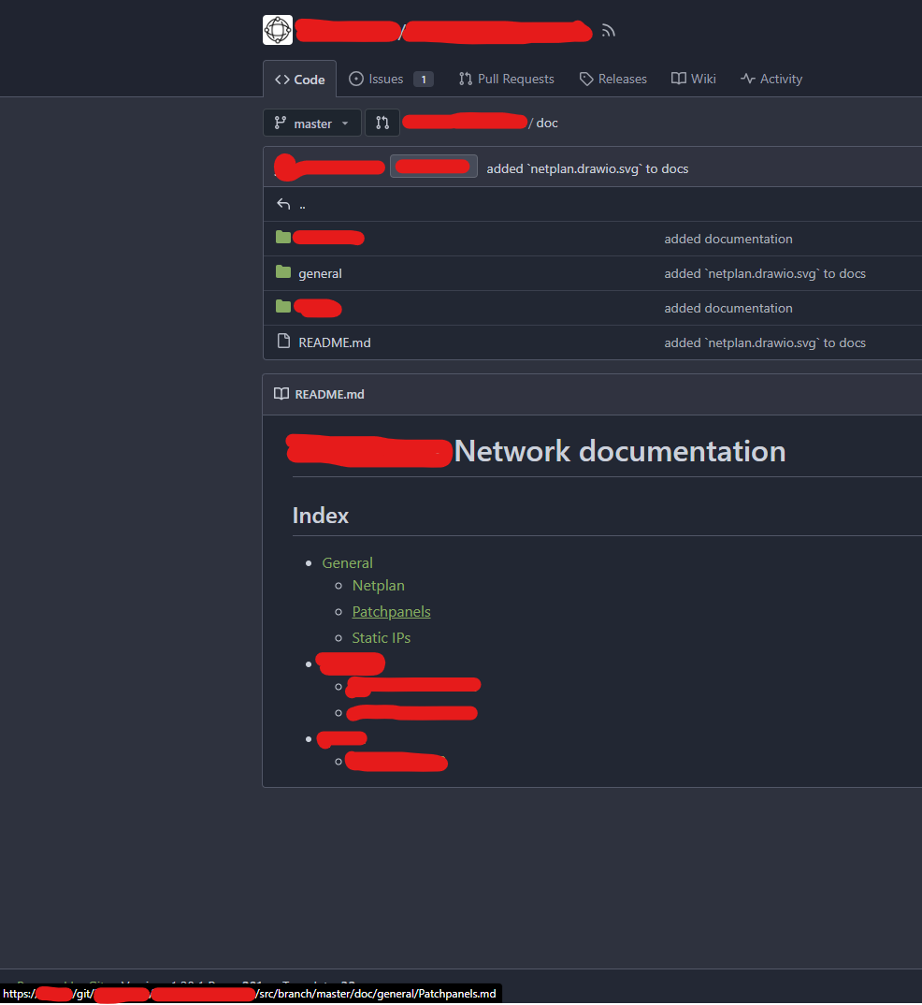Click the parent directory arrow above the file list
This screenshot has height=1005, width=922.
pos(283,203)
